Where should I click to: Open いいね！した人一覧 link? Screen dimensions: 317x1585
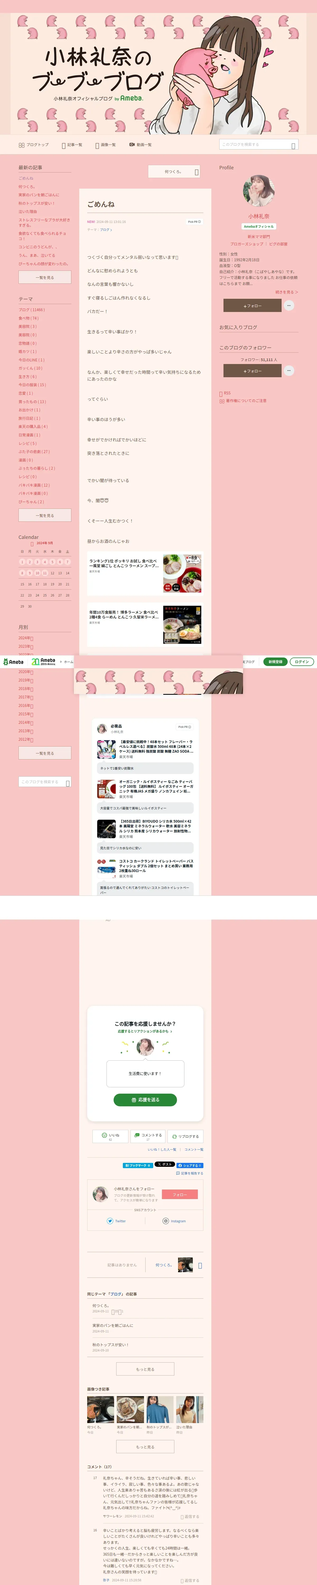(162, 1149)
